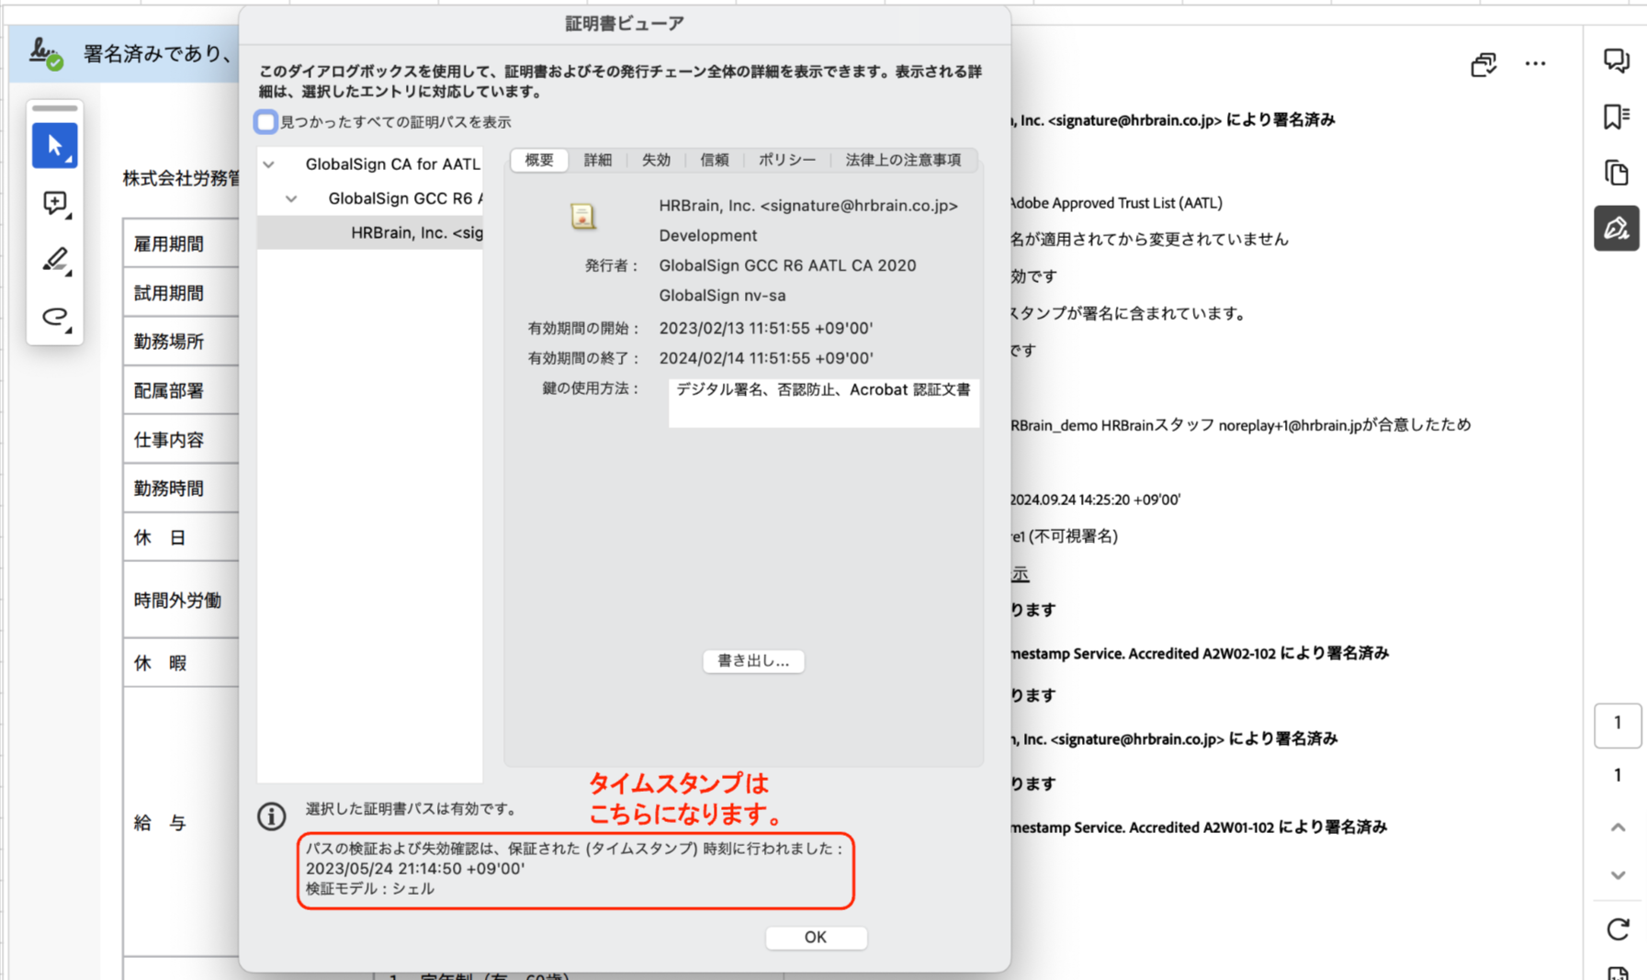Click the 勤務時間 table cell
The height and width of the screenshot is (980, 1647).
(181, 488)
